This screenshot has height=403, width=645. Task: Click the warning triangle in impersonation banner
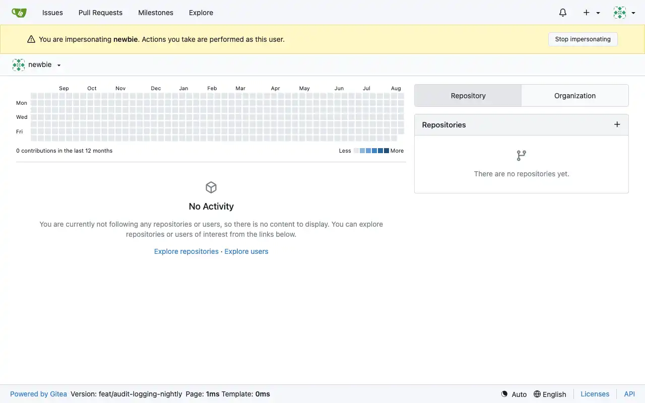click(x=31, y=39)
